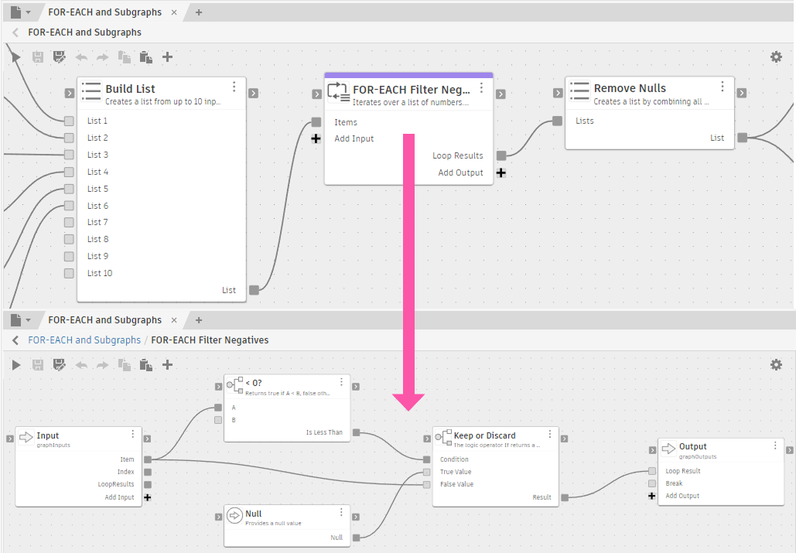Paste using the upper toolbar paste icon
This screenshot has width=796, height=553.
click(145, 56)
